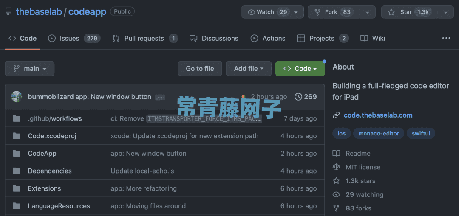The width and height of the screenshot is (459, 216).
Task: Open the CodeApp folder
Action: pos(42,154)
